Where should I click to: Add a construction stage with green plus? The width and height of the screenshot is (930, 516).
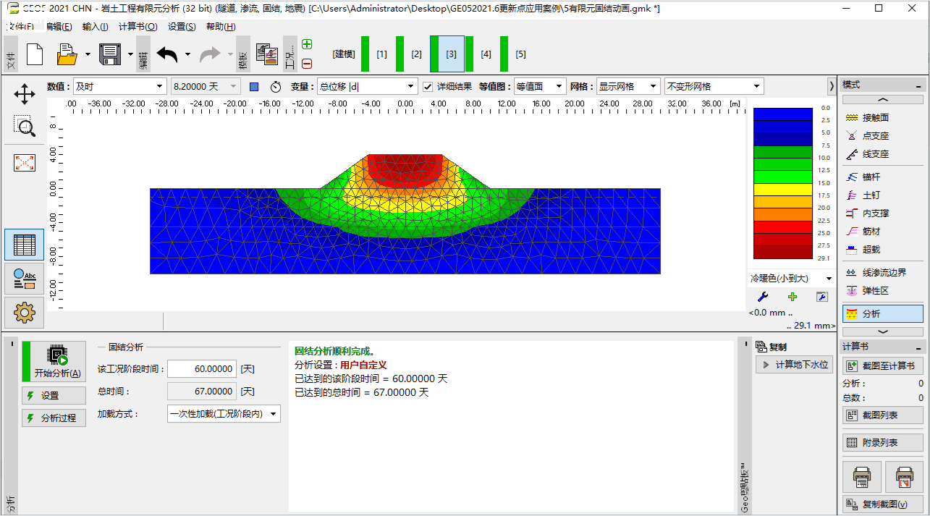coord(307,45)
